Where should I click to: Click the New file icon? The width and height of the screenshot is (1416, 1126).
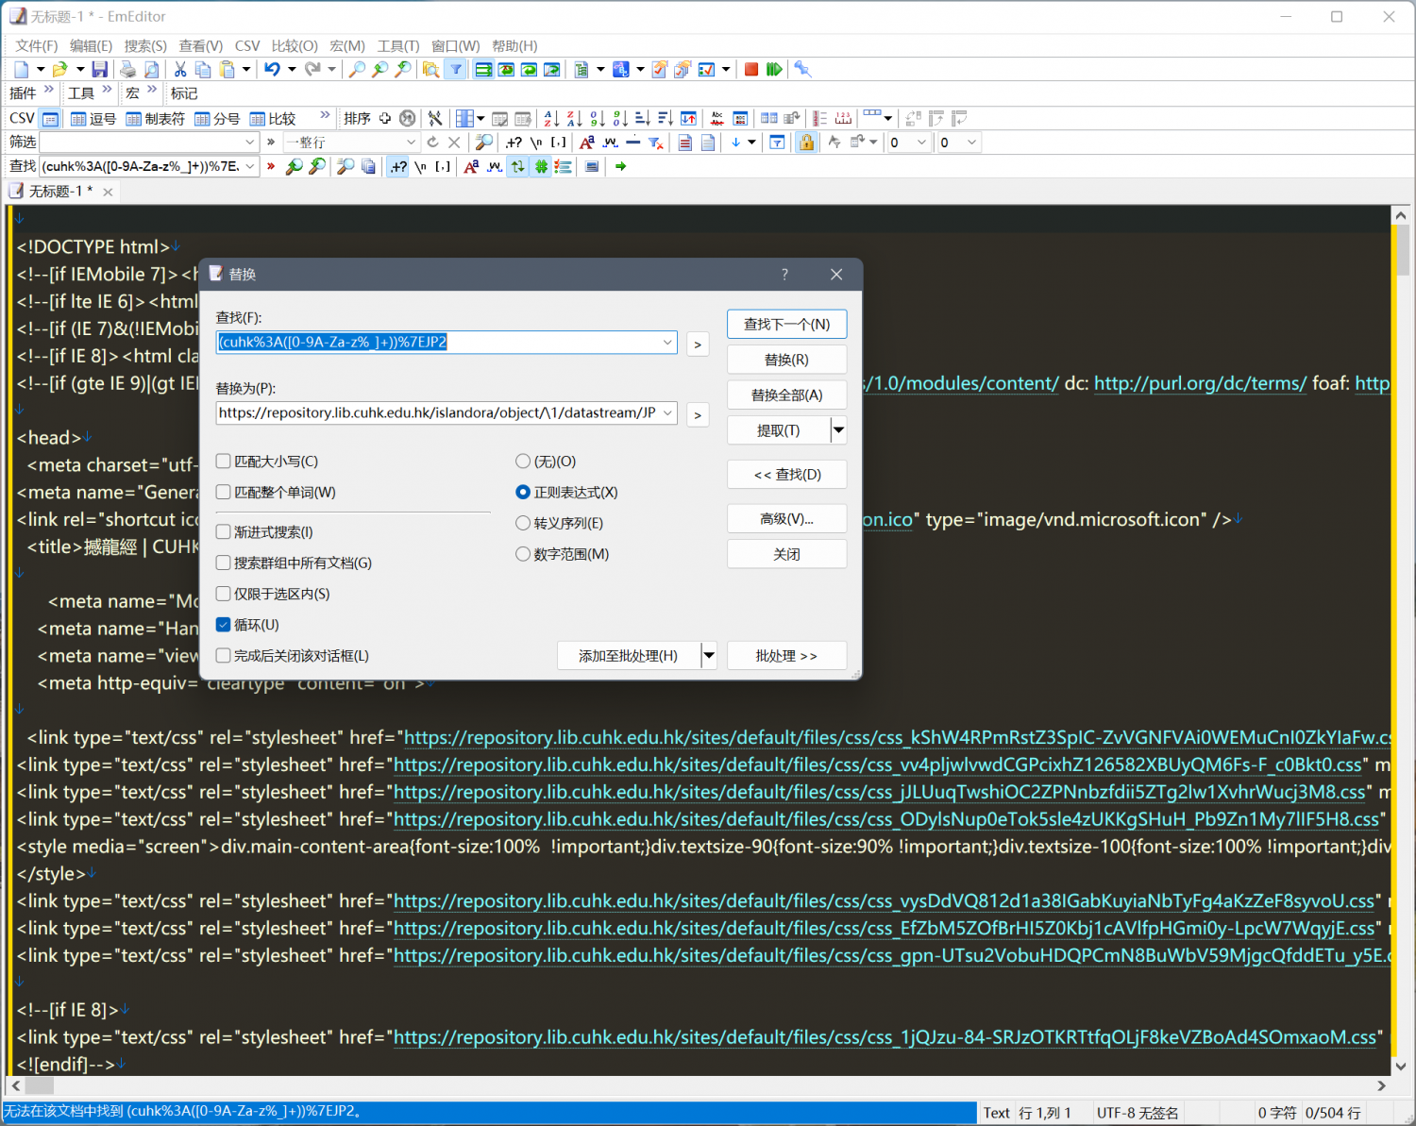21,69
